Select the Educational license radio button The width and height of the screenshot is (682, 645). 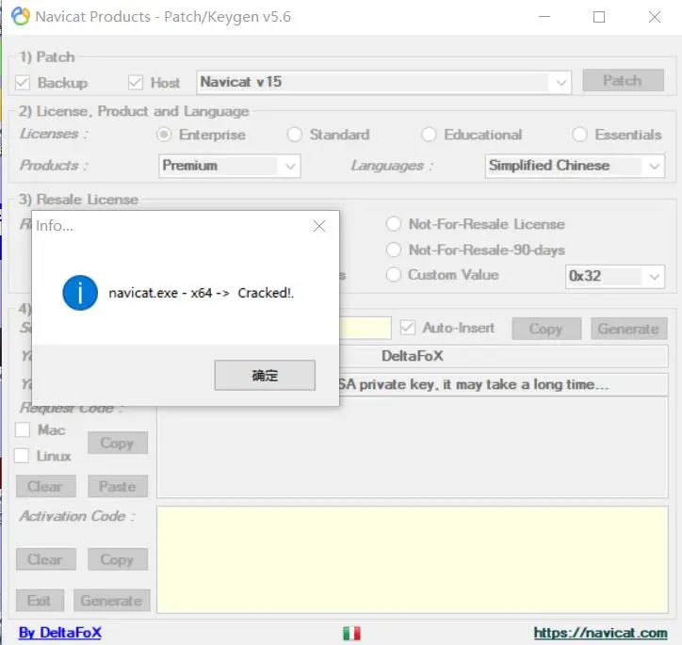[x=429, y=135]
